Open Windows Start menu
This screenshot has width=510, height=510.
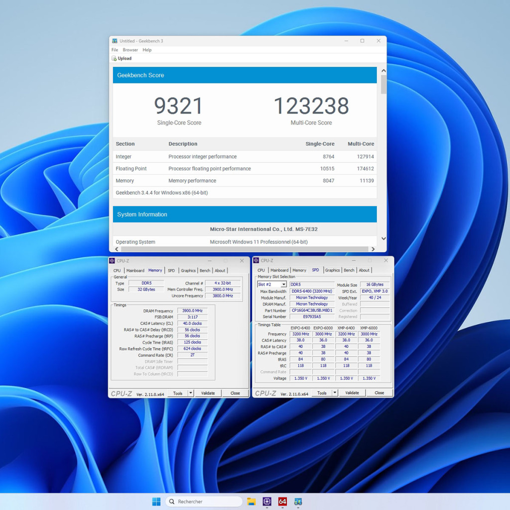(x=156, y=502)
